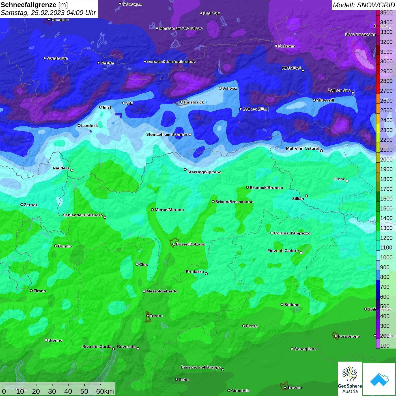Image resolution: width=396 pixels, height=396 pixels.
Task: Click the Schio label
Action: [x=184, y=380]
